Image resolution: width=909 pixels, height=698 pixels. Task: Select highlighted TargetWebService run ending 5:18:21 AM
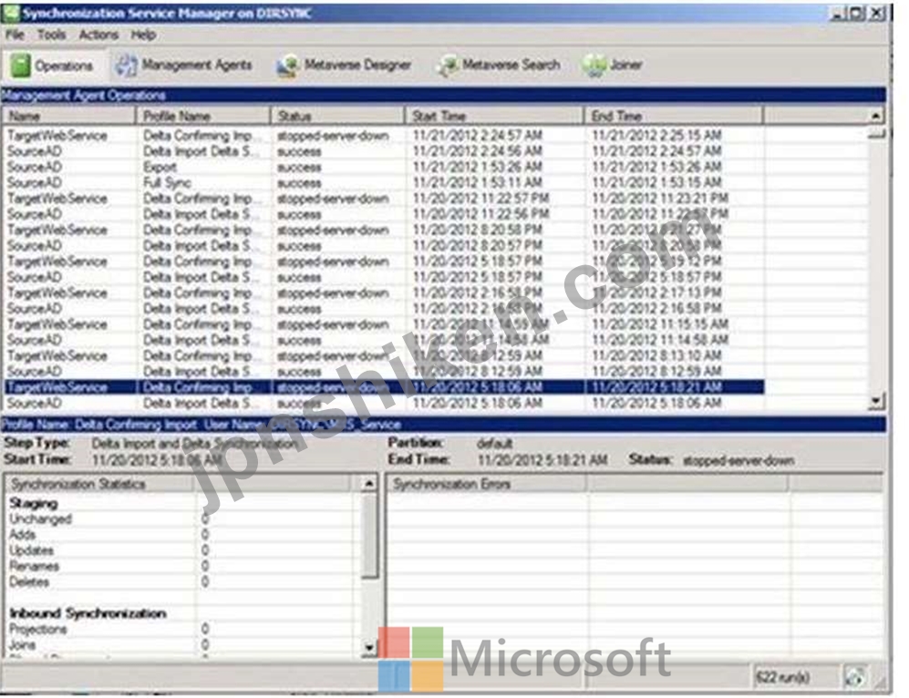pos(384,387)
